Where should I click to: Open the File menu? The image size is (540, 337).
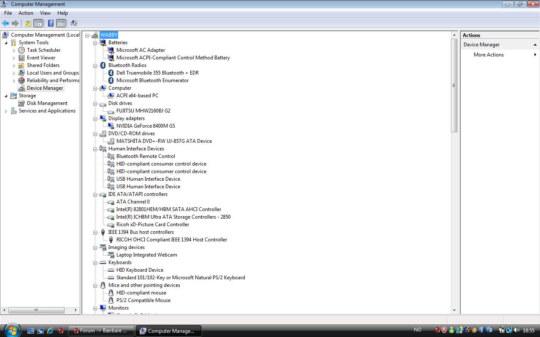(8, 13)
